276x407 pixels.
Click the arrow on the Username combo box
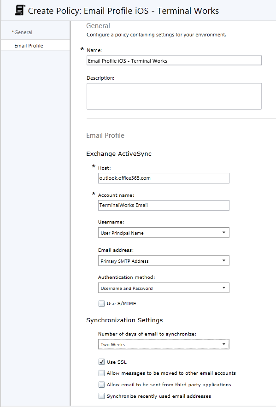(x=224, y=233)
